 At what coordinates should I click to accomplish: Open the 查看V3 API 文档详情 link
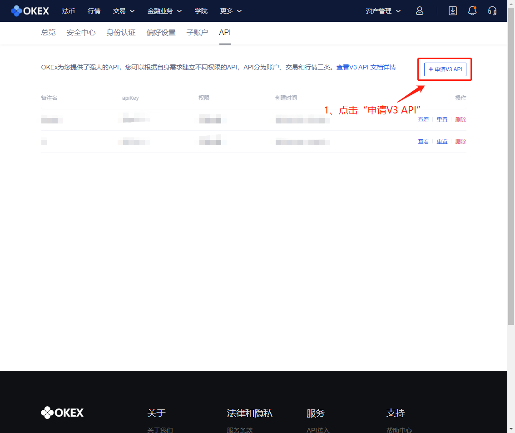[x=366, y=67]
